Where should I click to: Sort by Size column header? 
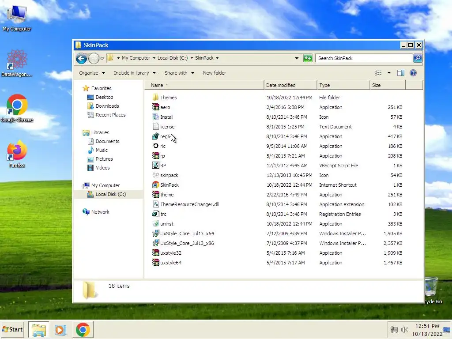point(388,85)
